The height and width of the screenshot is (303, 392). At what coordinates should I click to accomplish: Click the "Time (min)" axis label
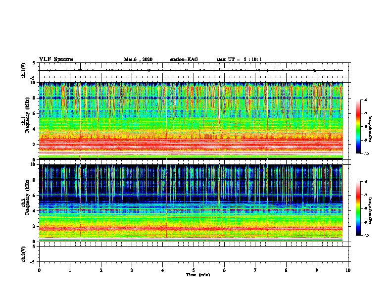[198, 275]
